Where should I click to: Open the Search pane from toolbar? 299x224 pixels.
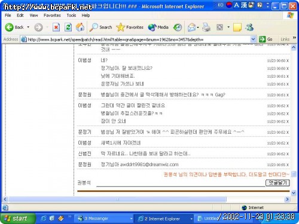[x=100, y=27]
